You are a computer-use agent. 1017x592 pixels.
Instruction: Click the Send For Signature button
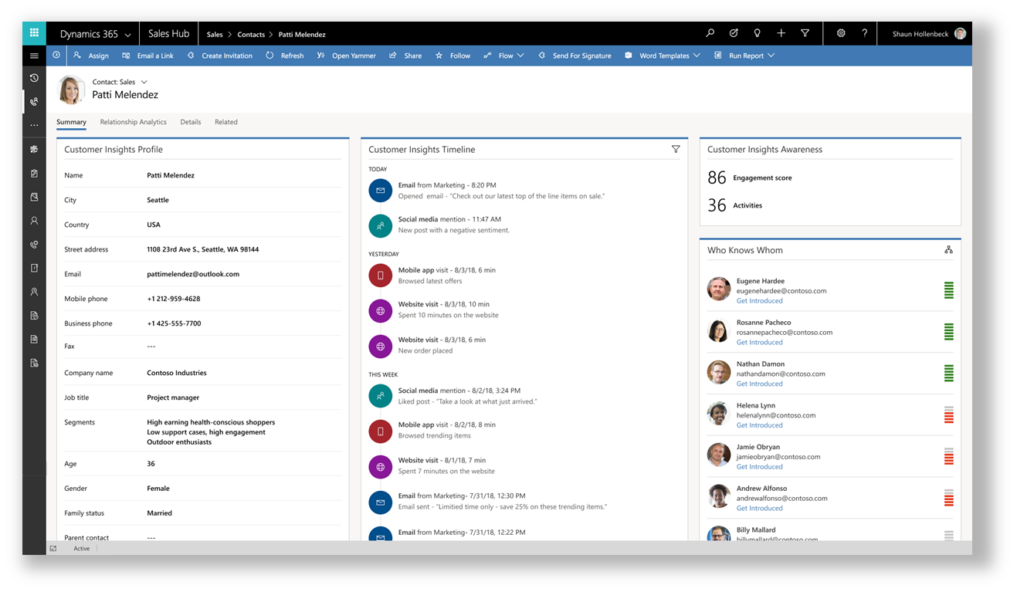[575, 56]
